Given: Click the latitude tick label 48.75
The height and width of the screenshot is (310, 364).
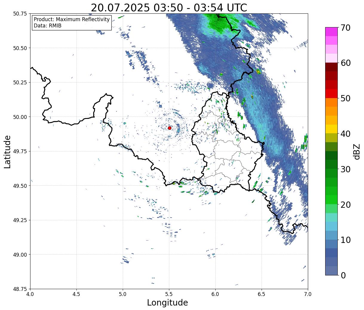Looking at the screenshot, I should [20, 289].
